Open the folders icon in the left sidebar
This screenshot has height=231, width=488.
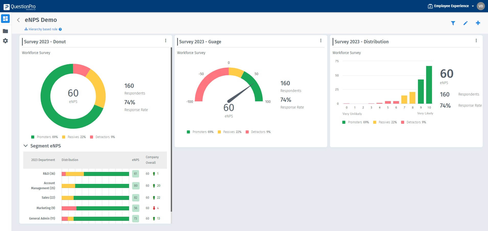click(x=5, y=31)
